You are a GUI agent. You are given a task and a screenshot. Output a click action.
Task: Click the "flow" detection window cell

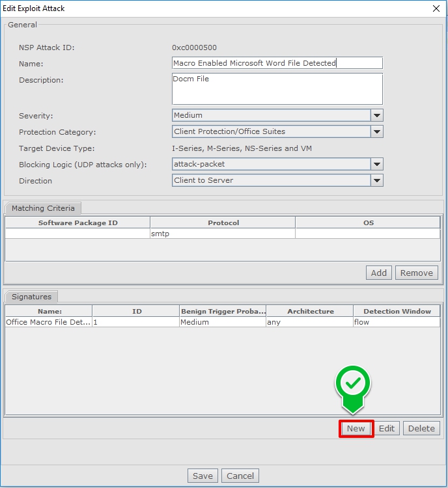click(397, 322)
